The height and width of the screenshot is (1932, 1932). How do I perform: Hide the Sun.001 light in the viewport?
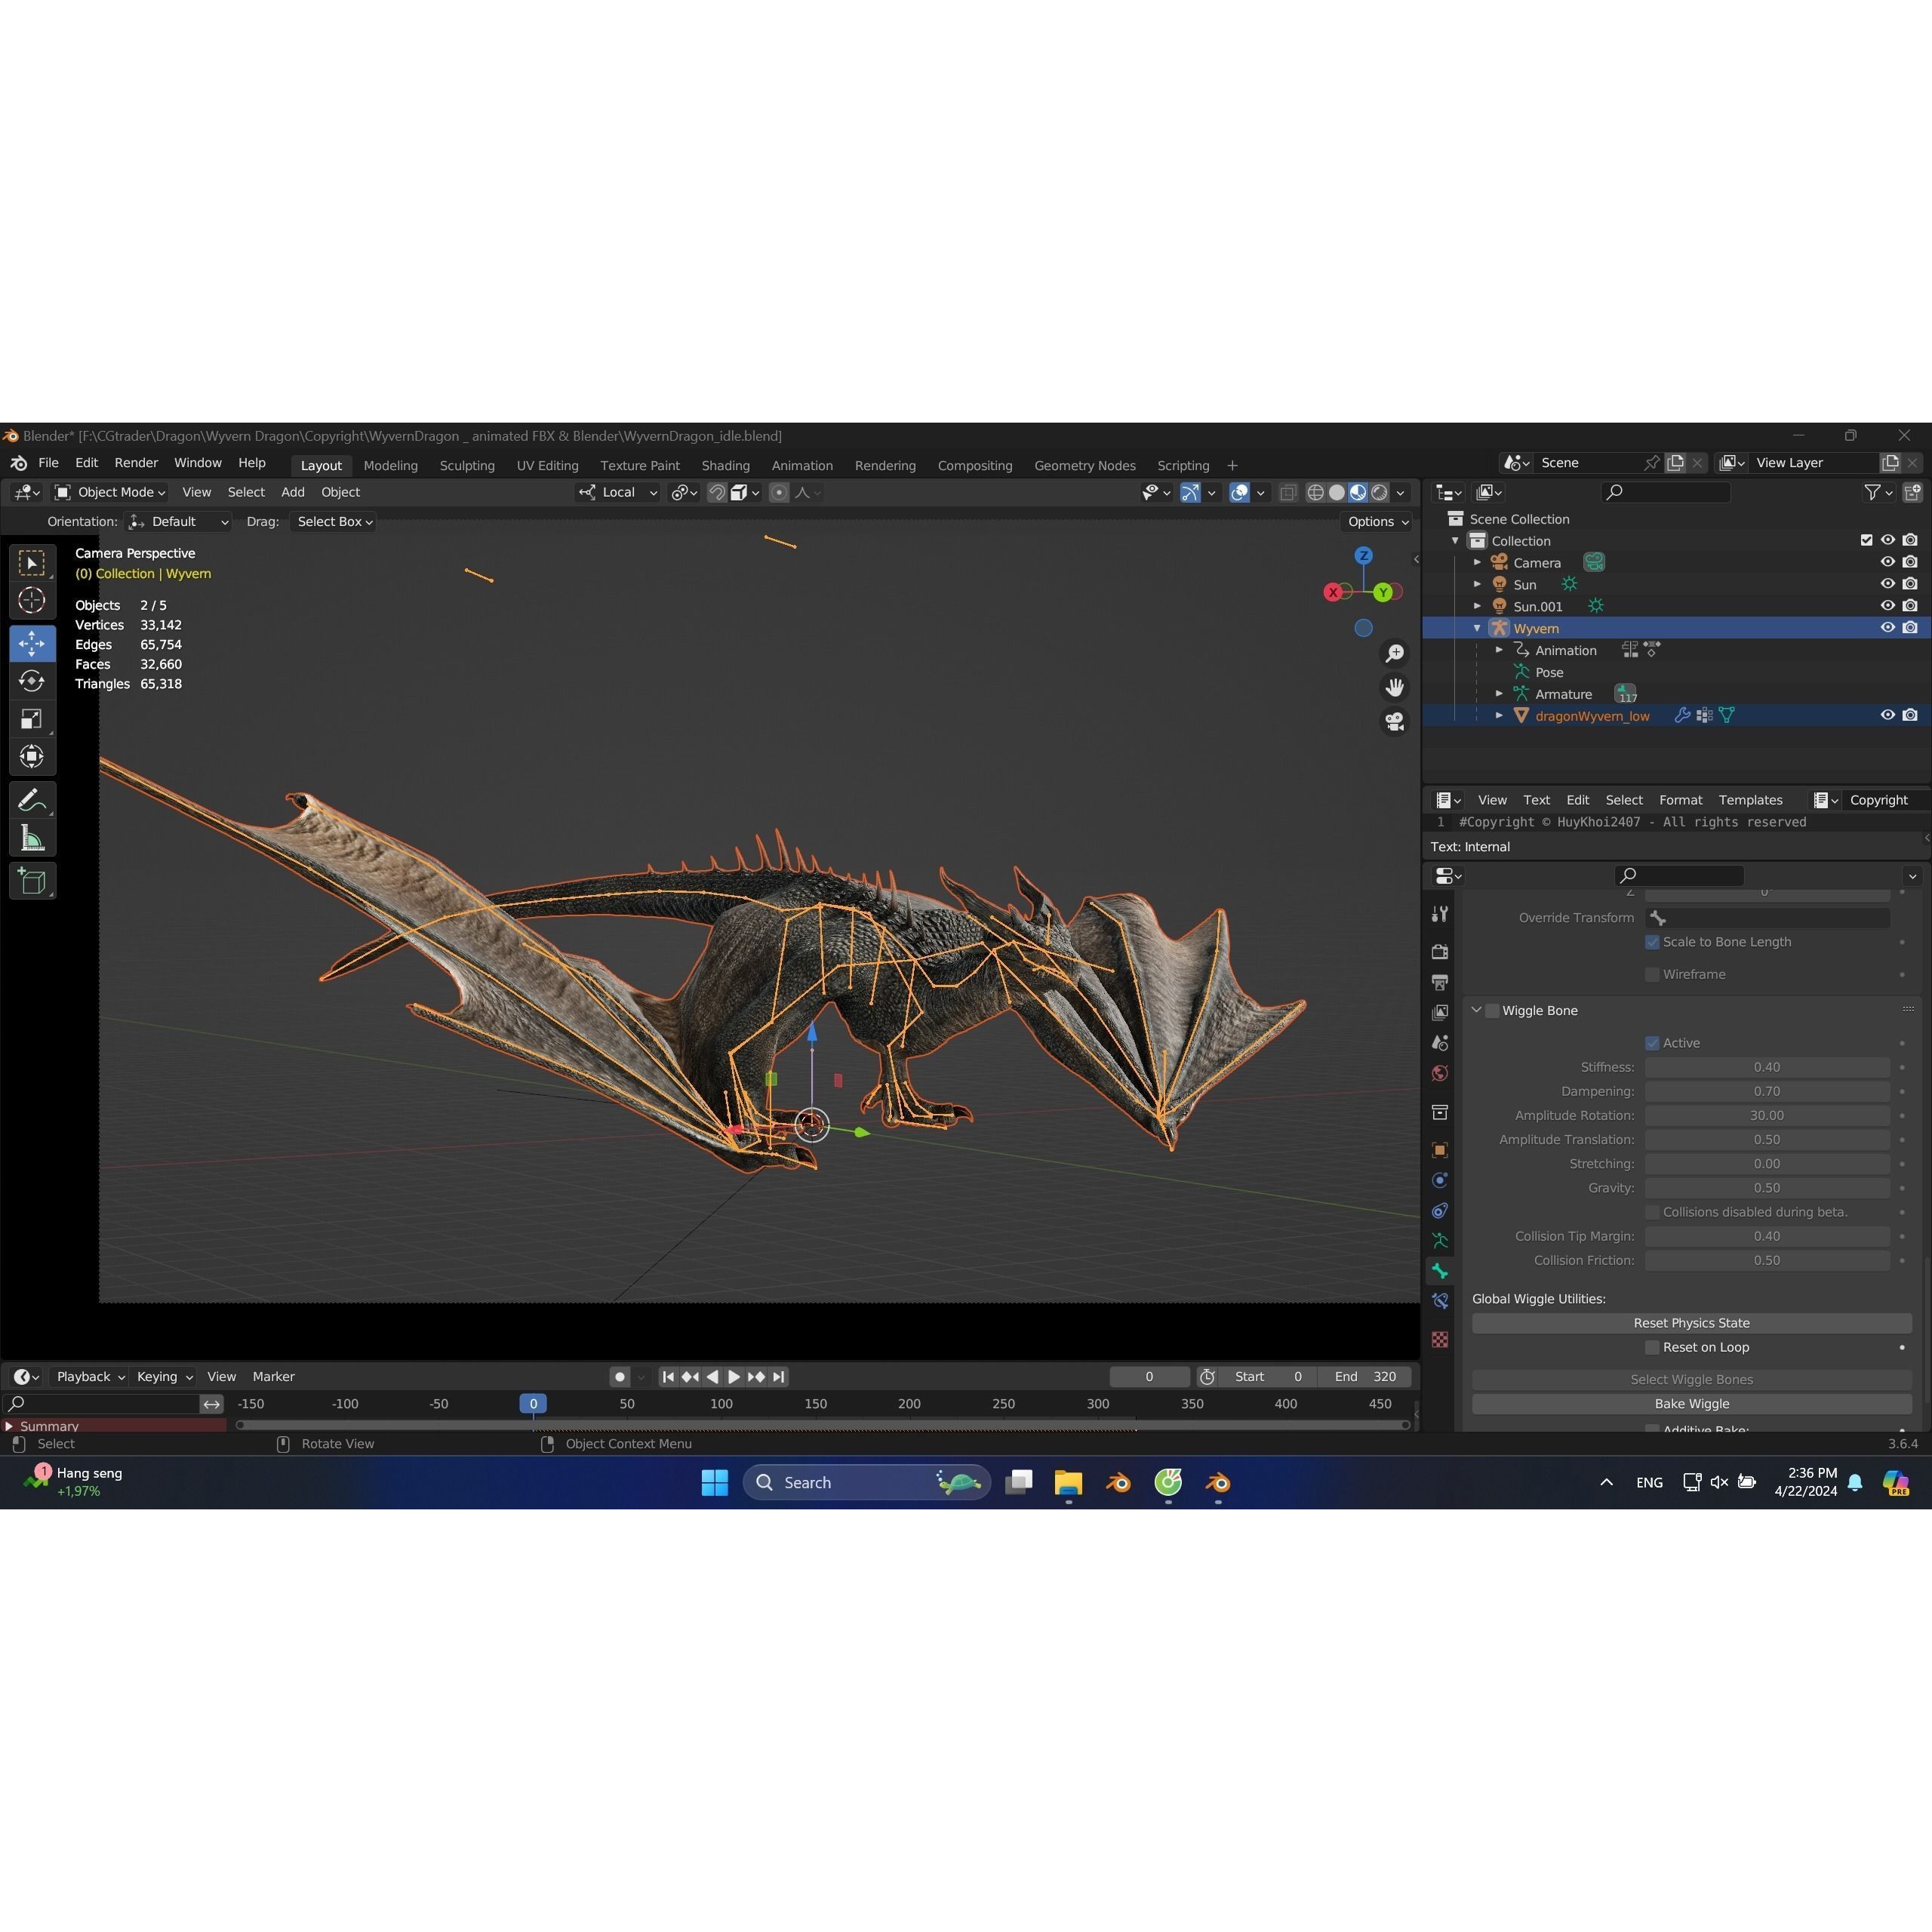(x=1888, y=605)
